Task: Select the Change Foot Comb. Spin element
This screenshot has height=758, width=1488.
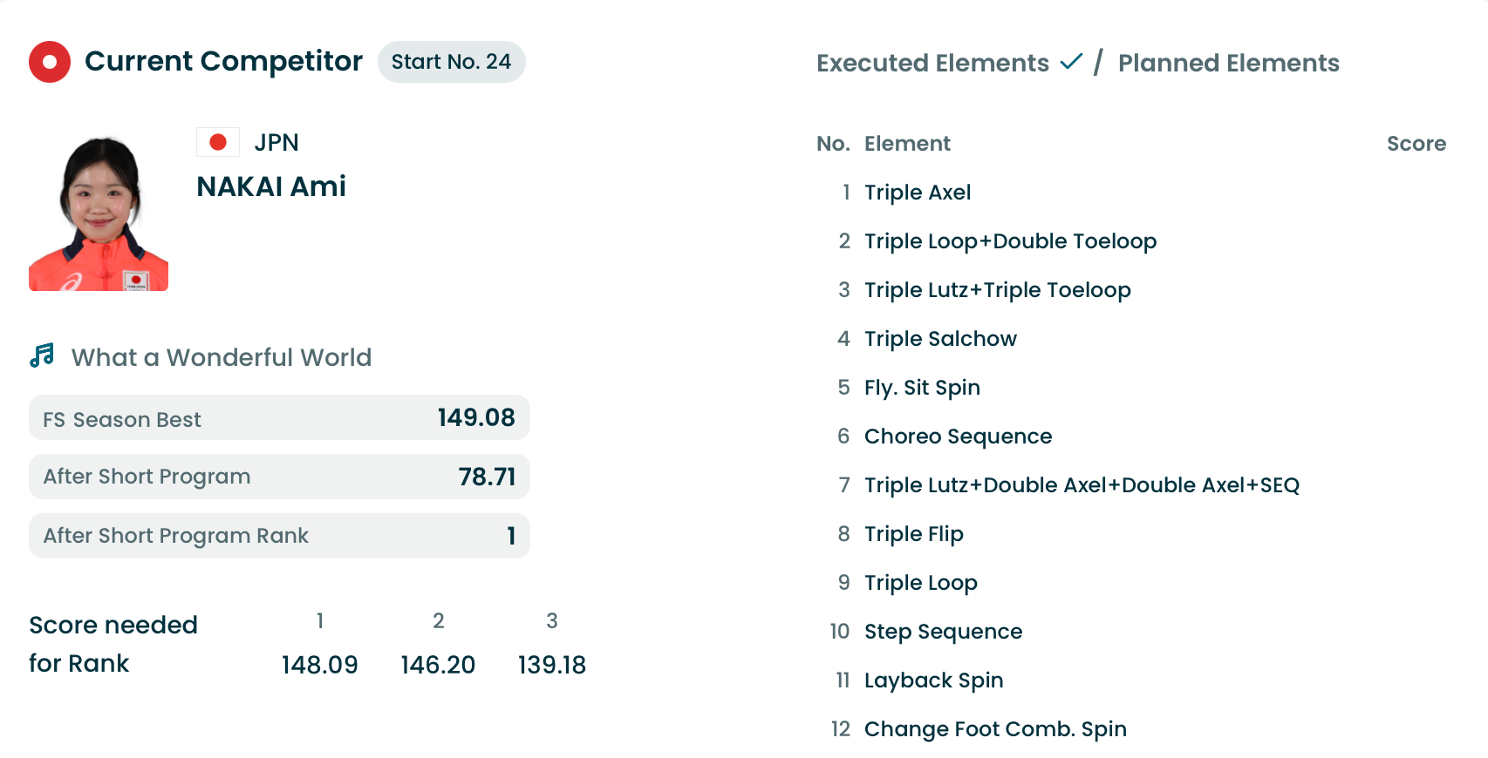Action: coord(995,729)
